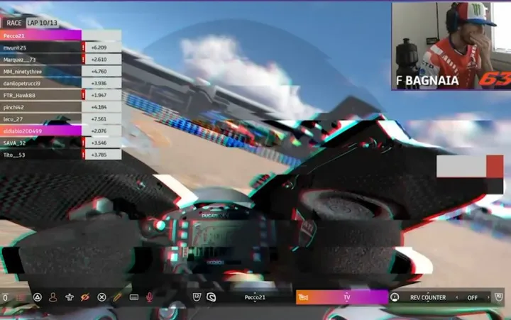Select pinchi42 row in standings

pyautogui.click(x=40, y=107)
